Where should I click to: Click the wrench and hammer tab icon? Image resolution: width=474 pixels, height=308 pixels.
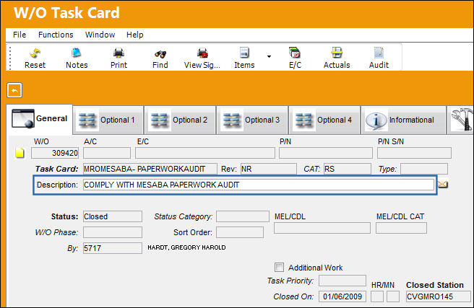coord(462,120)
